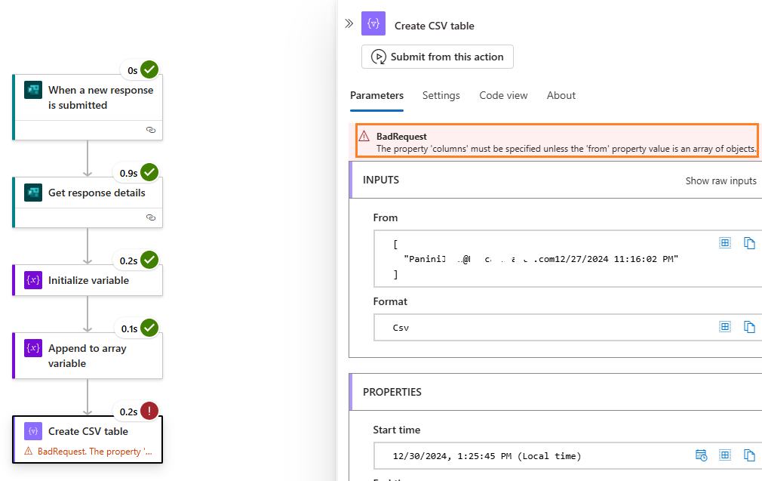Image resolution: width=762 pixels, height=481 pixels.
Task: Copy the Start time value
Action: coord(749,455)
